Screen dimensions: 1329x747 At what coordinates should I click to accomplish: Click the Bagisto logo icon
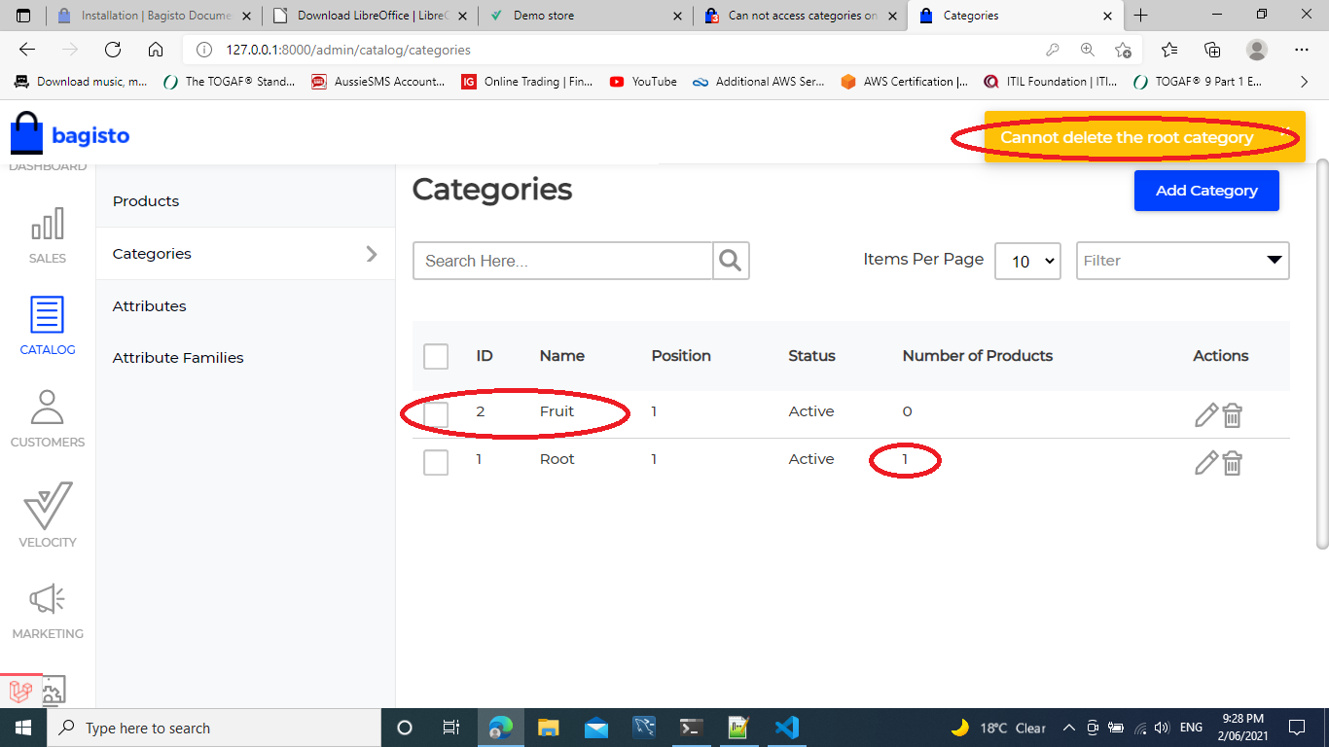27,133
